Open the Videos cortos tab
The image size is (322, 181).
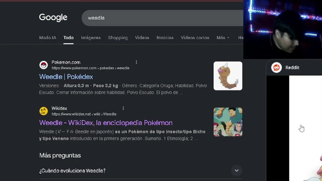point(195,38)
